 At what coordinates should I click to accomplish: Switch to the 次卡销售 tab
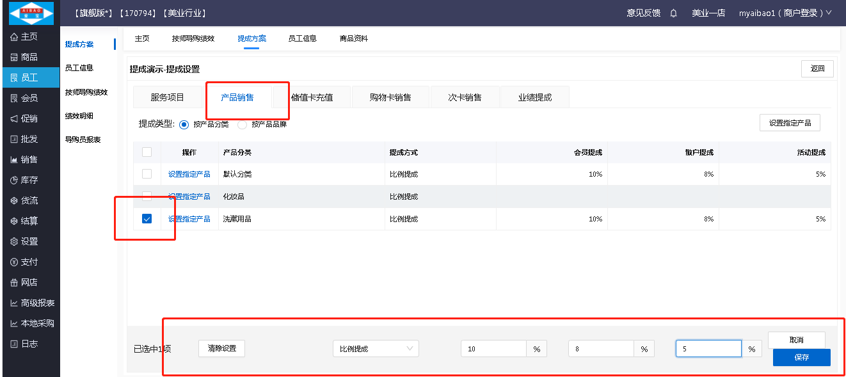coord(465,97)
